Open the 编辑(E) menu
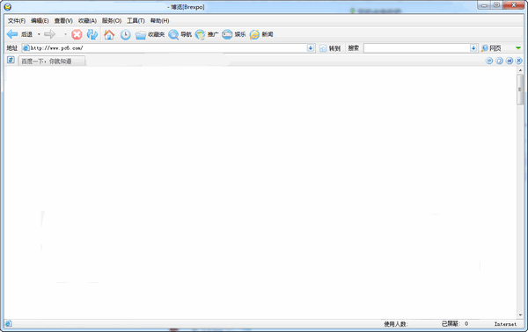Viewport: 528px width, 332px height. click(40, 21)
